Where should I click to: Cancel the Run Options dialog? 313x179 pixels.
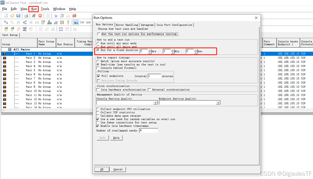tap(118, 170)
